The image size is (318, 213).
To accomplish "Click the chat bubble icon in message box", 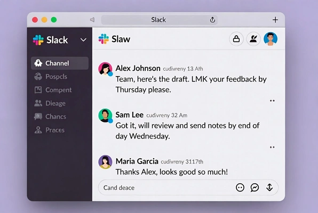I will 255,187.
